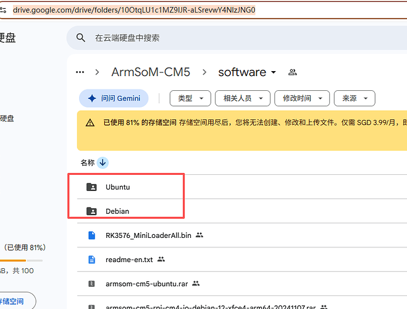Click the blue file icon for RK3576_MiniLoaderAll.bin
The height and width of the screenshot is (309, 407).
(91, 235)
